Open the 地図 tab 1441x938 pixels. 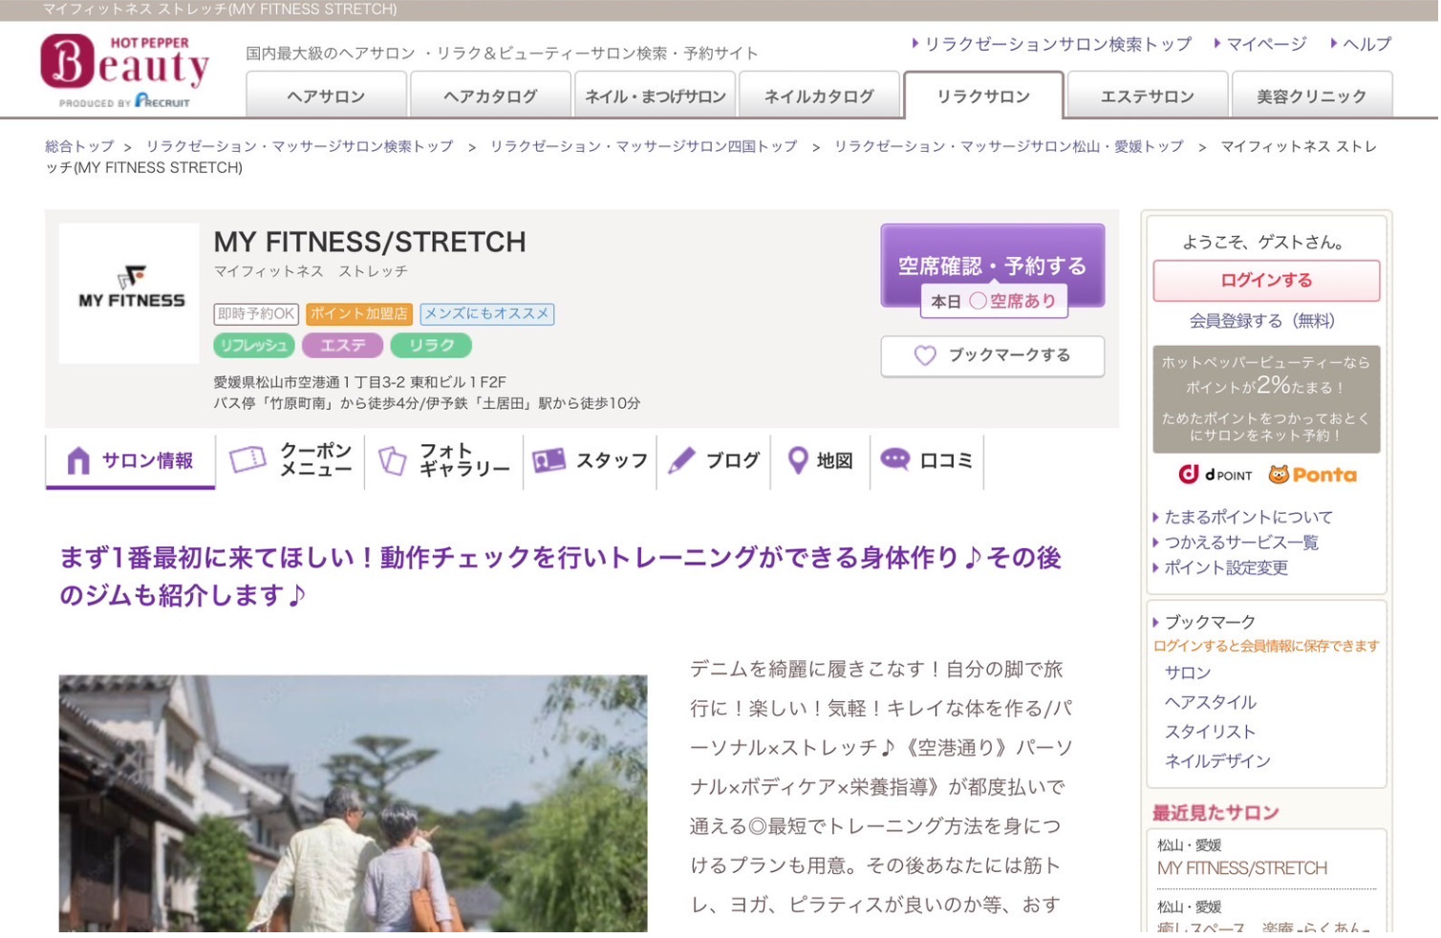coord(821,460)
